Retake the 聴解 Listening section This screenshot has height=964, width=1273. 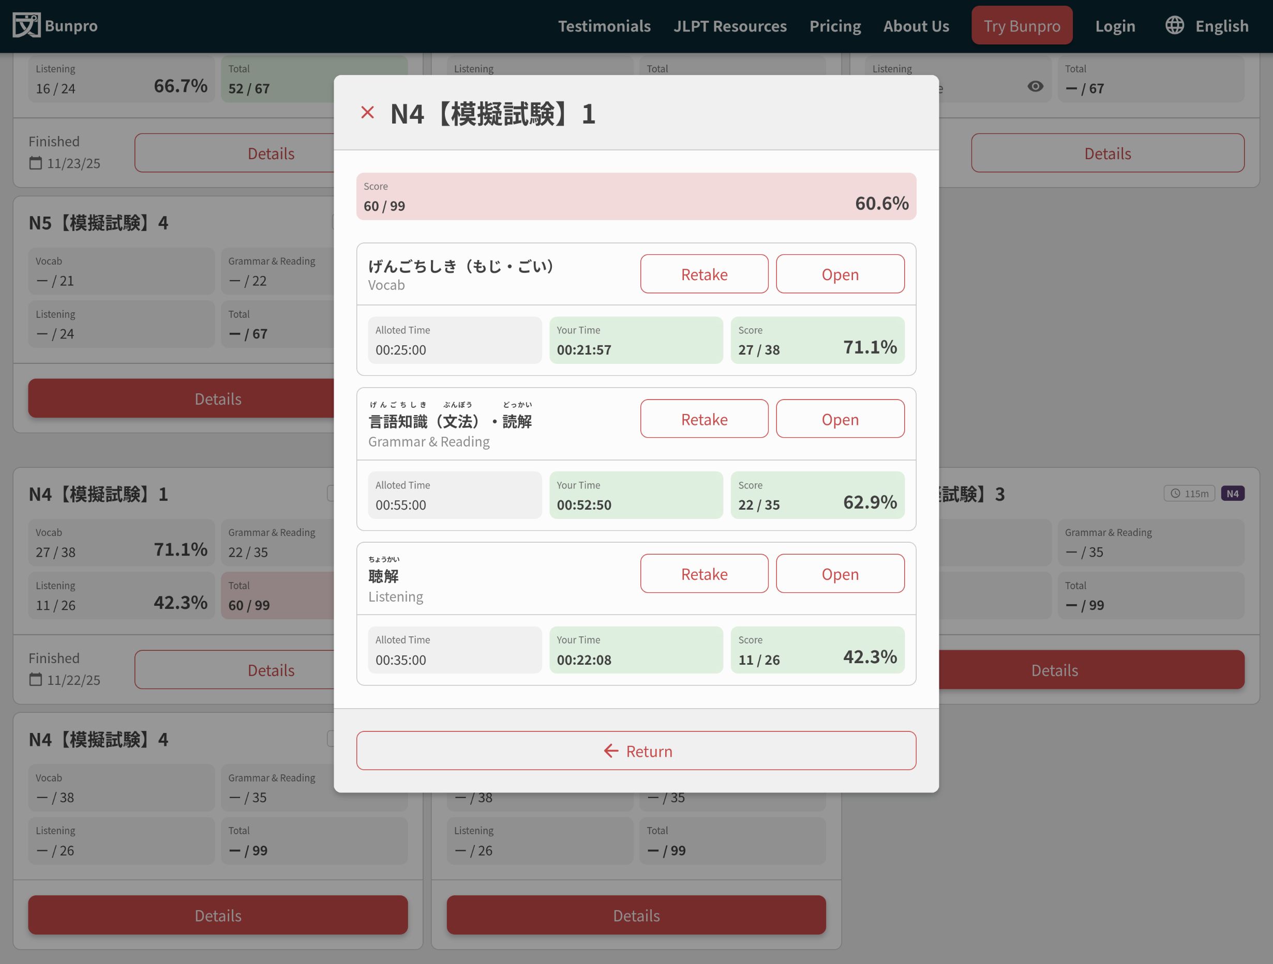[x=704, y=573]
